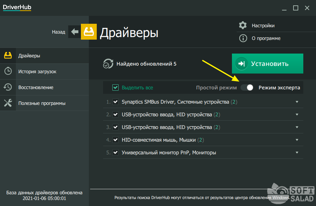Screen dimensions: 316x206
Task: Uncheck Универсальный монитор PnP checkbox
Action: [x=115, y=152]
